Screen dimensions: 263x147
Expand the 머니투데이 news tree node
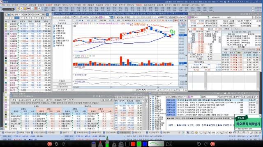[x=150, y=110]
